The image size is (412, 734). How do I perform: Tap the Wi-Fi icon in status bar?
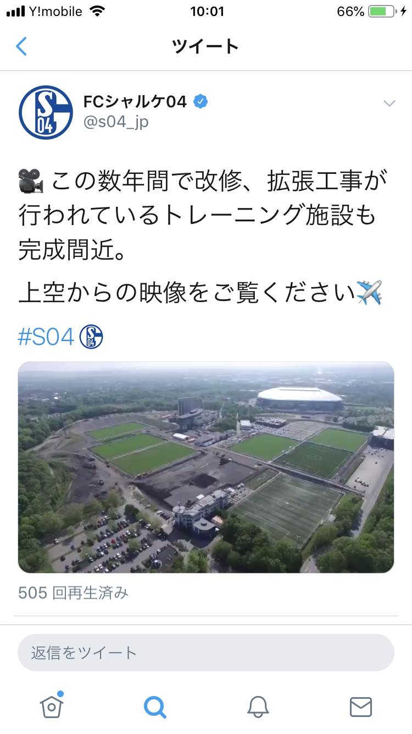[x=98, y=12]
